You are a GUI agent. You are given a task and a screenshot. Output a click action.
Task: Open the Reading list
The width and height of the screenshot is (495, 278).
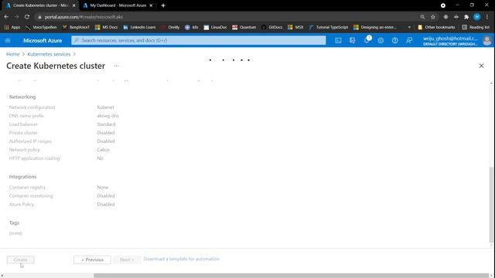476,28
